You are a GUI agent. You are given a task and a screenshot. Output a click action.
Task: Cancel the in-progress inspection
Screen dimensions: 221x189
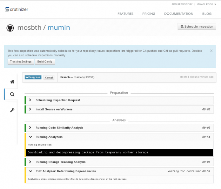(x=49, y=78)
